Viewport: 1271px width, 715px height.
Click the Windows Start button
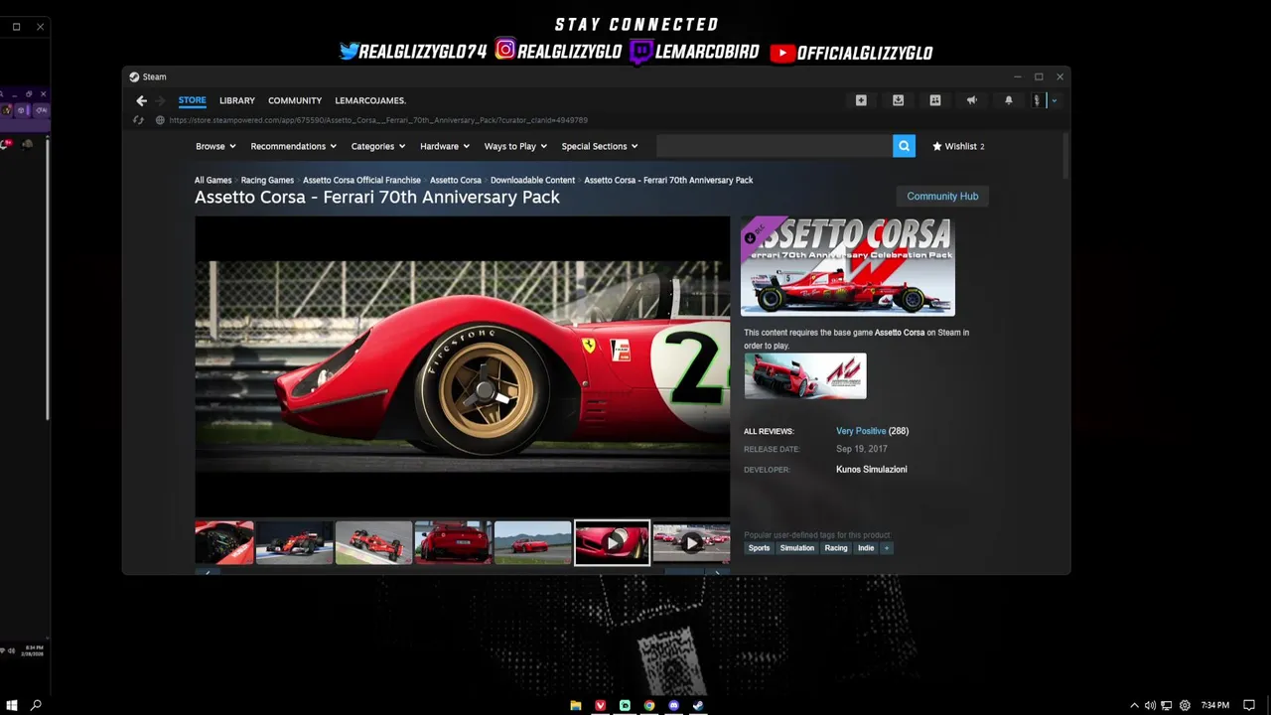click(x=12, y=705)
